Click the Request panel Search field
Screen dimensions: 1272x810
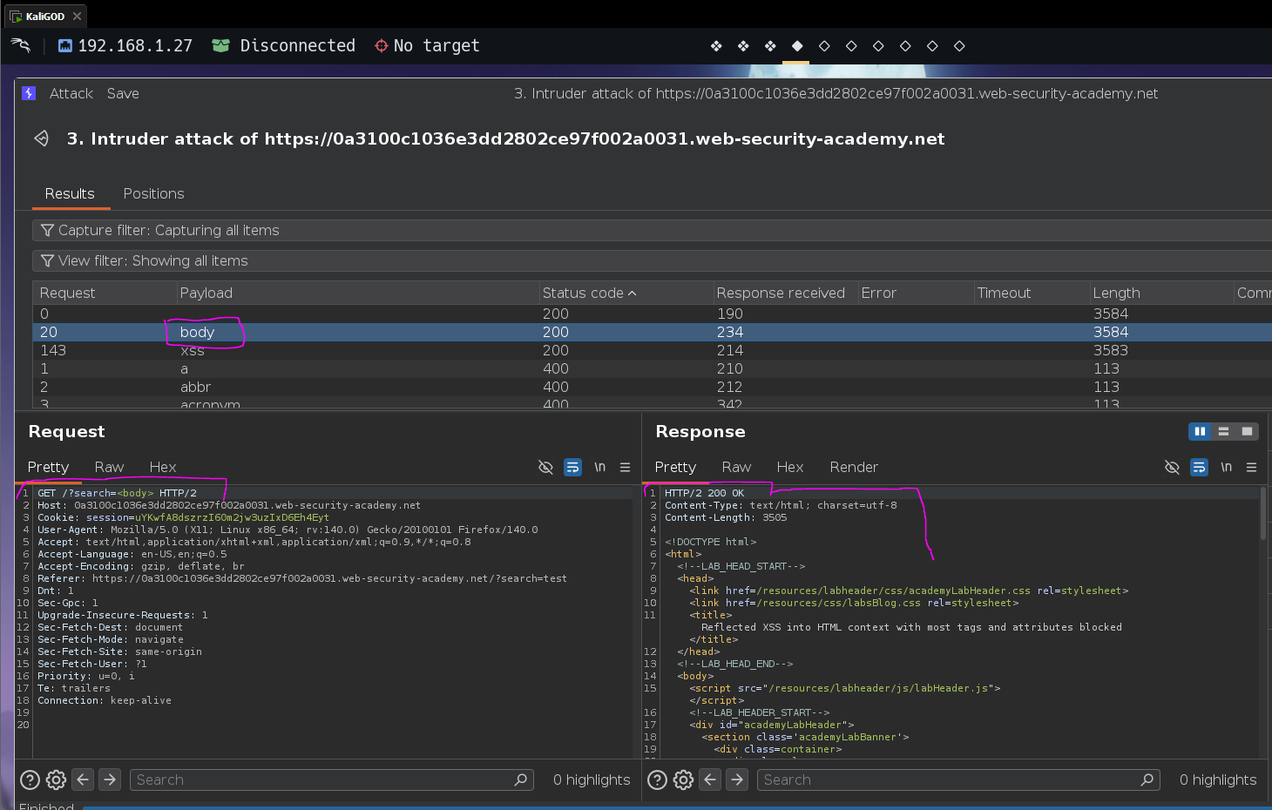pyautogui.click(x=332, y=780)
